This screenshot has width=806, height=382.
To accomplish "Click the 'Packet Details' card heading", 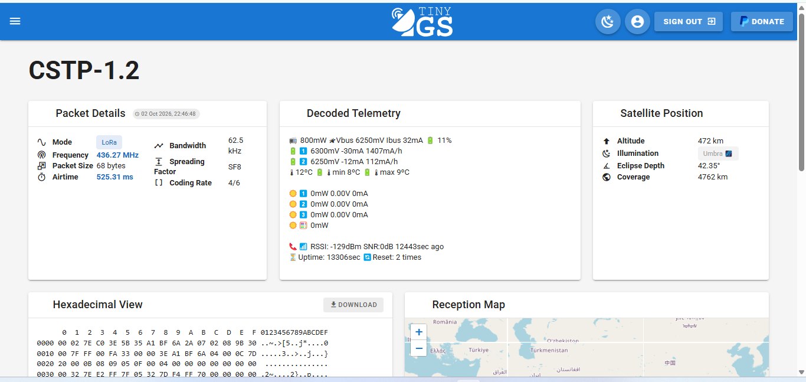I will (x=91, y=113).
